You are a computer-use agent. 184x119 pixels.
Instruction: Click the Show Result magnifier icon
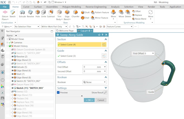(105, 92)
